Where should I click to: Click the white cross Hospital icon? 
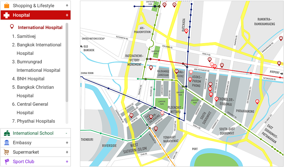pyautogui.click(x=7, y=15)
